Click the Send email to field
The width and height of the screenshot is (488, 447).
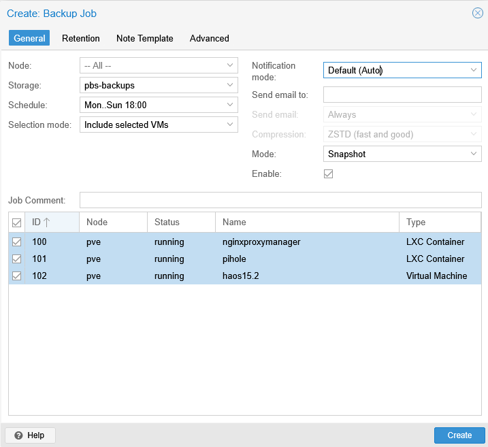[x=402, y=95]
